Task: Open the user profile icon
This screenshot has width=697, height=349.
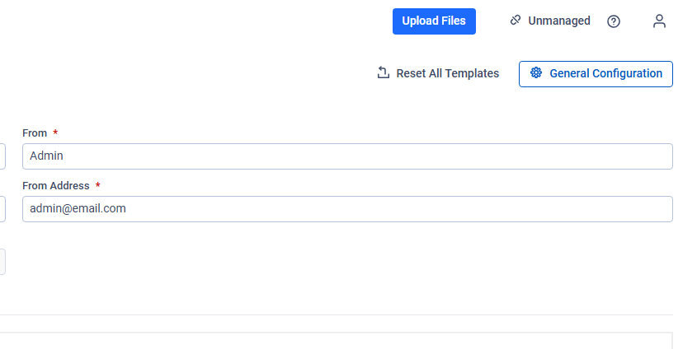Action: tap(659, 21)
